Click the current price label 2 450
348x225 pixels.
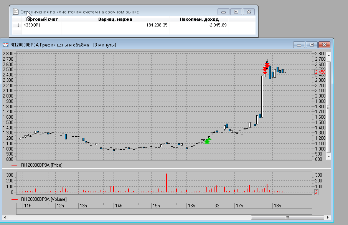tap(320, 72)
